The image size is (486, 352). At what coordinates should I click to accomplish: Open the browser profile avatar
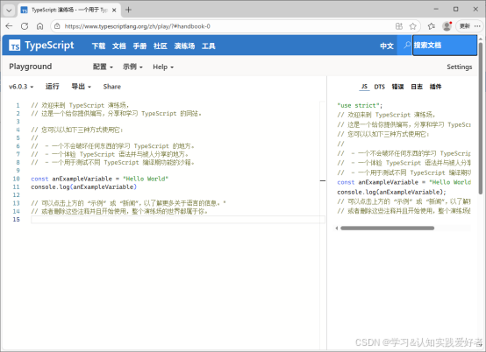click(x=447, y=26)
